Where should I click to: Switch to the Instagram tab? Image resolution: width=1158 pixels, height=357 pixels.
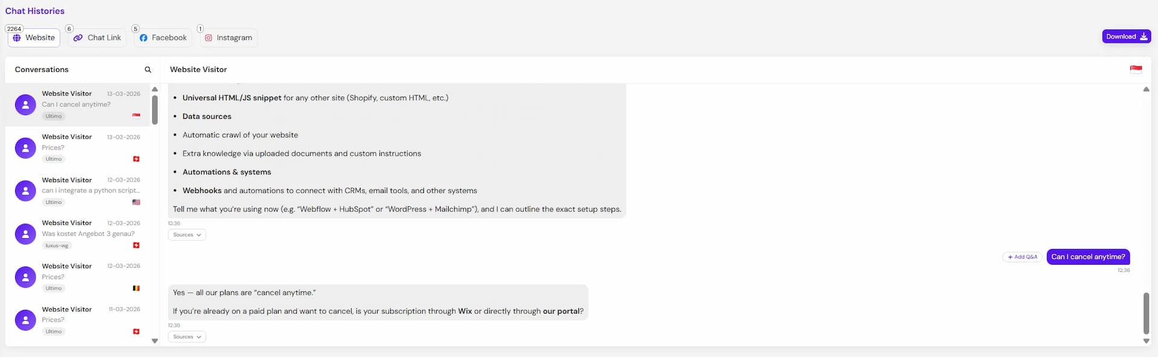point(229,37)
